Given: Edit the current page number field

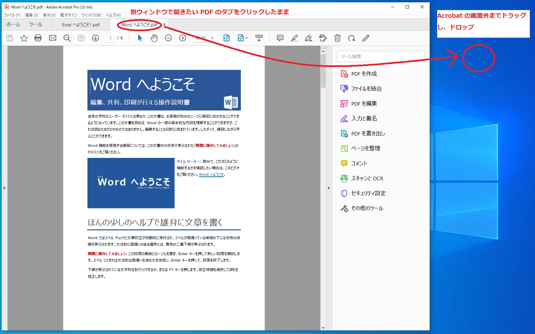Looking at the screenshot, I should 111,38.
